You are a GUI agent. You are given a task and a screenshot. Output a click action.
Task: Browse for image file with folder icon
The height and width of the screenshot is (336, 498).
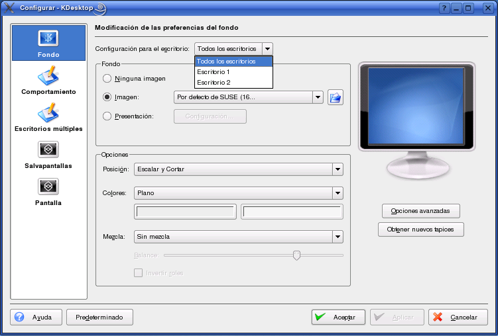[x=336, y=97]
